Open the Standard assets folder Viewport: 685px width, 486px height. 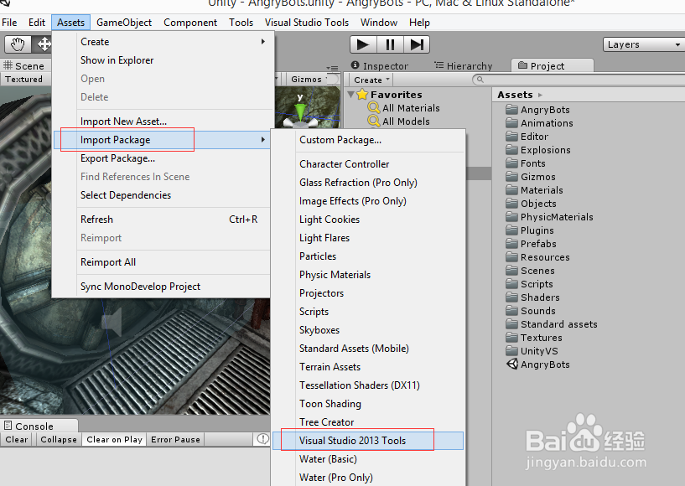point(552,324)
